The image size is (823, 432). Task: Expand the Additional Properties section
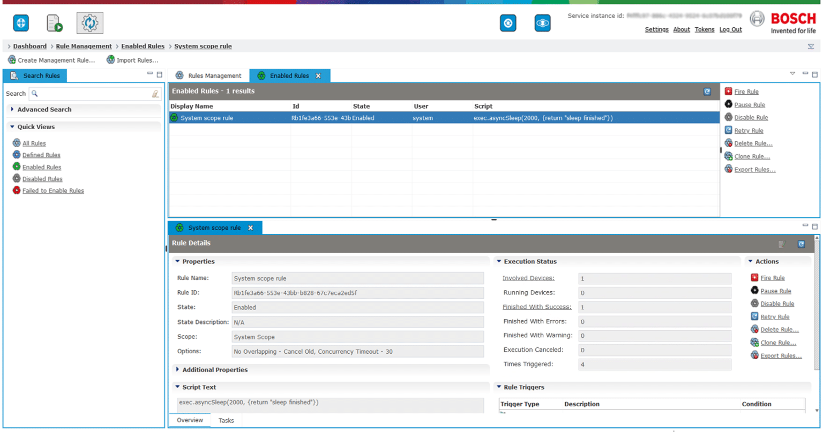pos(215,369)
